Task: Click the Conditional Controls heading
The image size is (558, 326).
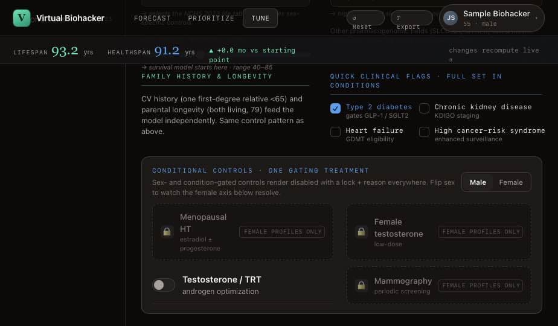Action: (260, 170)
